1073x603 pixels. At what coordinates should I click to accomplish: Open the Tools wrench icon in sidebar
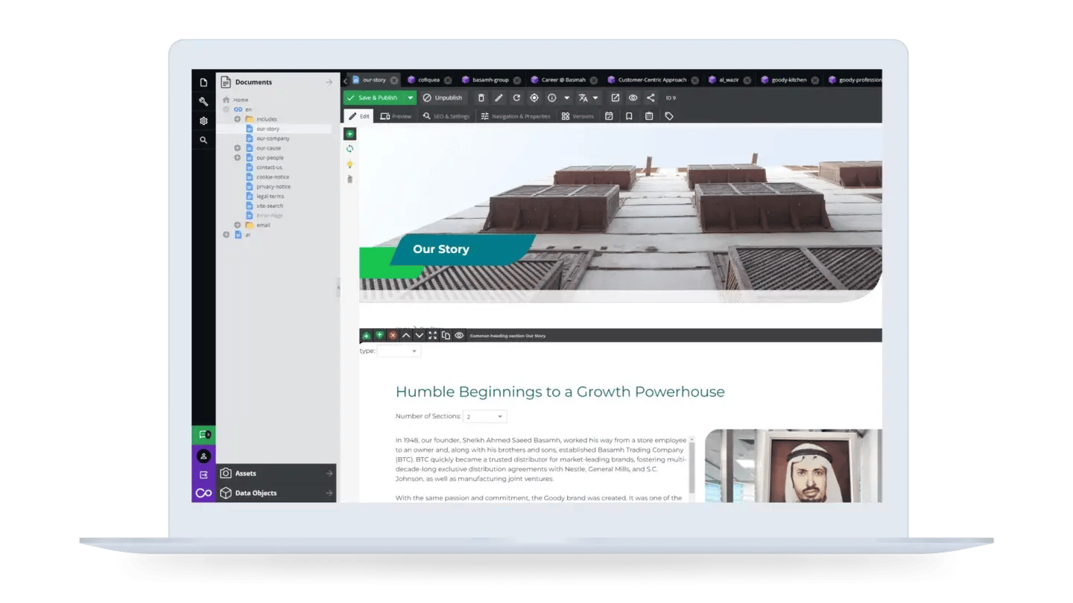click(203, 101)
